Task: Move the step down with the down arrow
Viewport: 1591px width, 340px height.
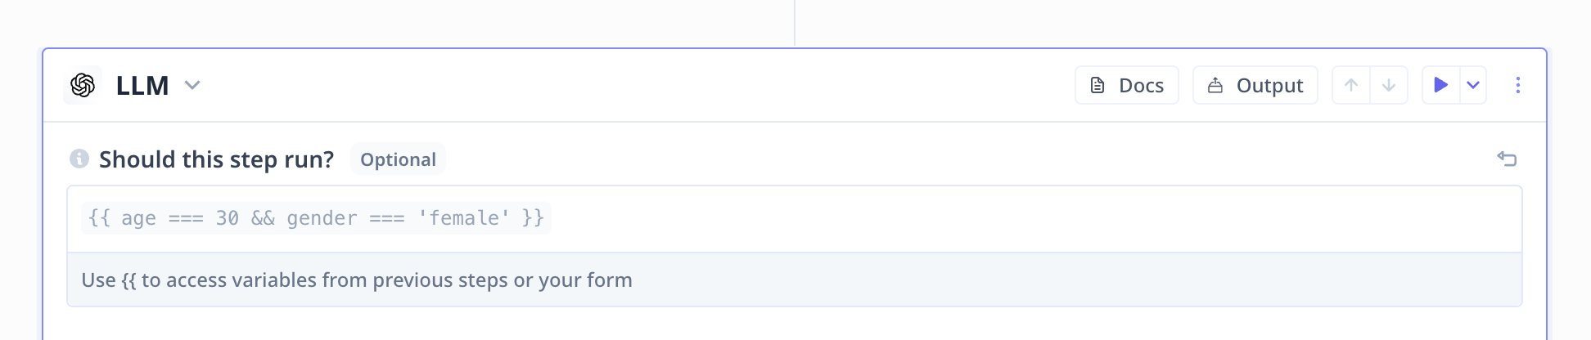Action: 1389,85
